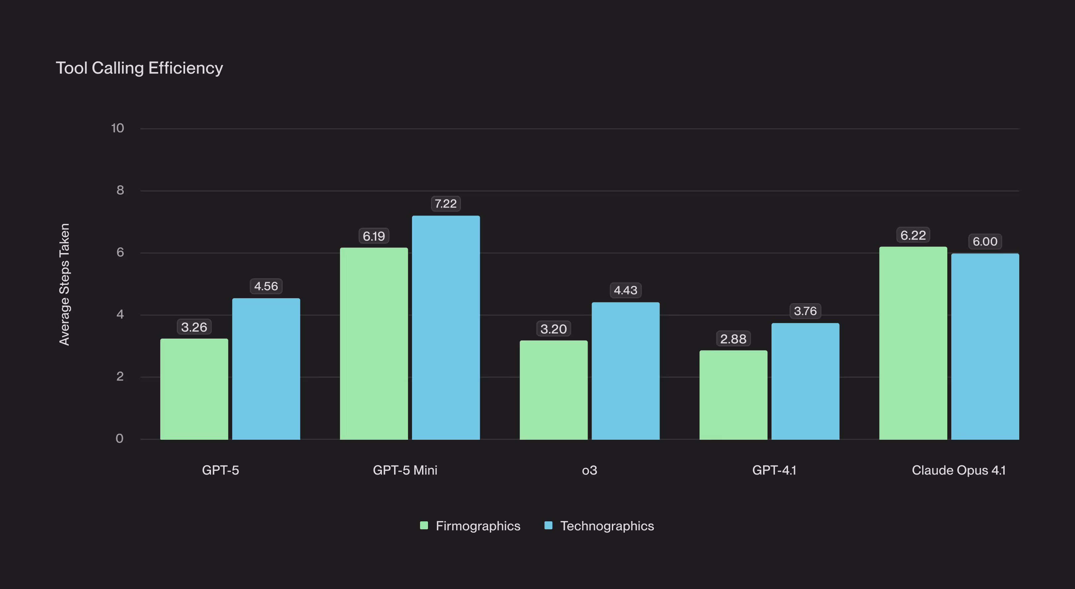
Task: Toggle the Firmographics legend label
Action: pos(478,526)
